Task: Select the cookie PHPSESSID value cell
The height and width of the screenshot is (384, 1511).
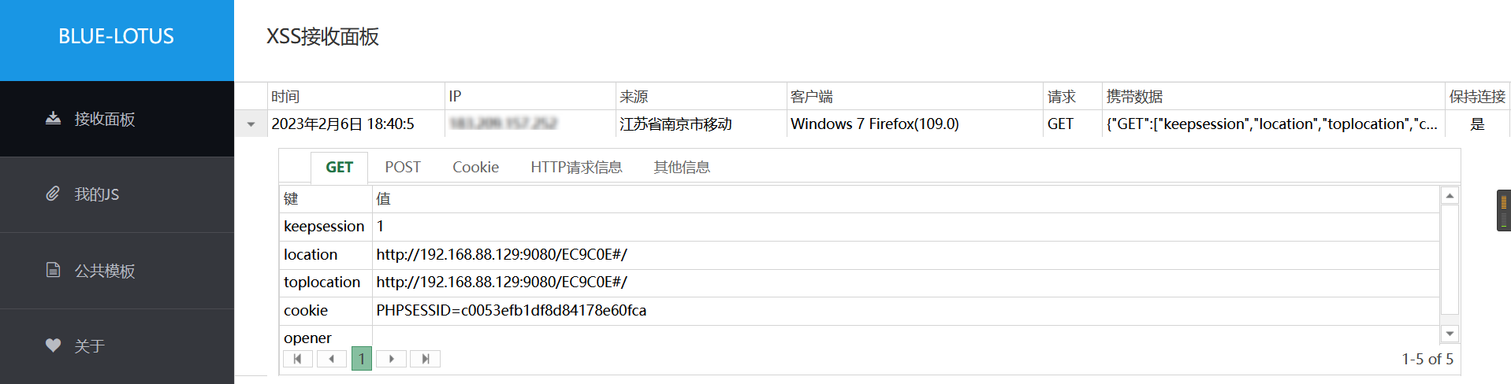Action: (x=906, y=311)
